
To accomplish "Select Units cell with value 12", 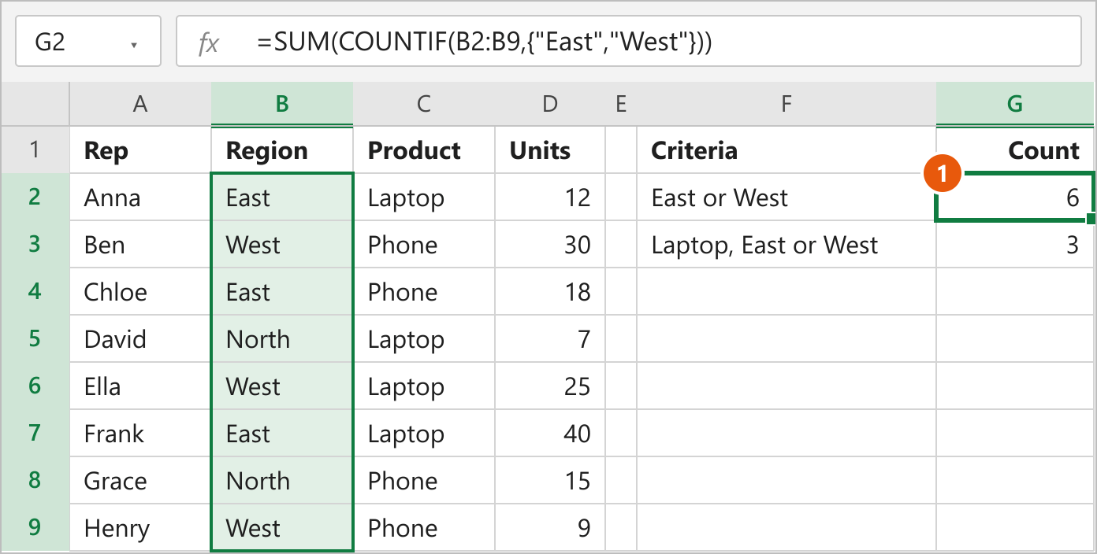I will pos(550,197).
